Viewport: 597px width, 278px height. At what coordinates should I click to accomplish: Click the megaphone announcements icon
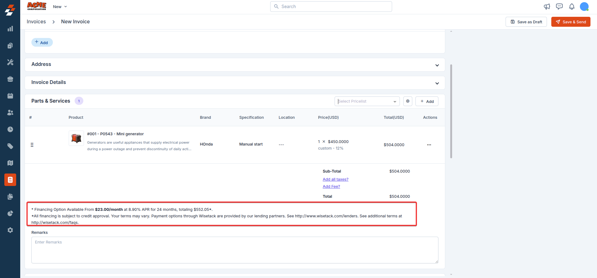point(547,7)
